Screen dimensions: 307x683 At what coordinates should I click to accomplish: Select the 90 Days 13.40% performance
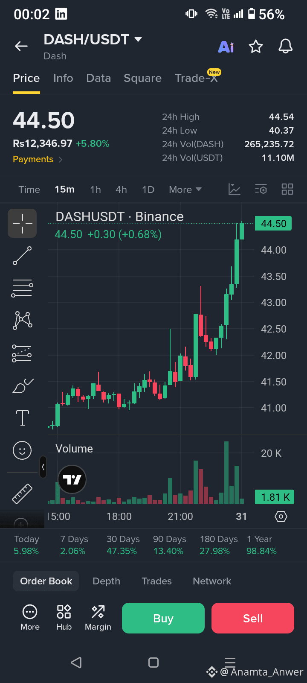coord(169,545)
